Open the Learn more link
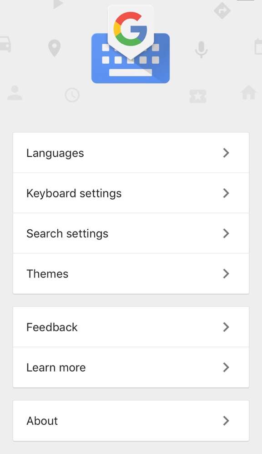 click(131, 367)
